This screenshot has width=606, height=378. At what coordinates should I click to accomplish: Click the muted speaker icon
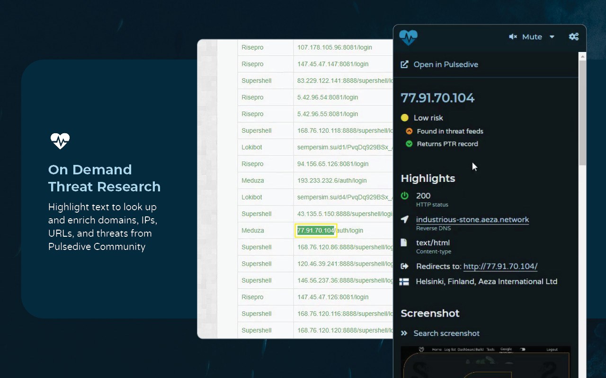coord(513,37)
